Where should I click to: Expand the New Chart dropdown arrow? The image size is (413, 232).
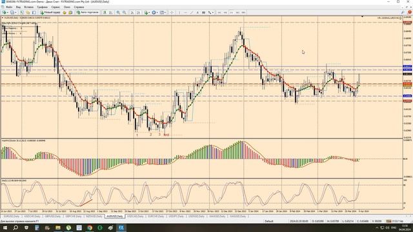click(8, 12)
